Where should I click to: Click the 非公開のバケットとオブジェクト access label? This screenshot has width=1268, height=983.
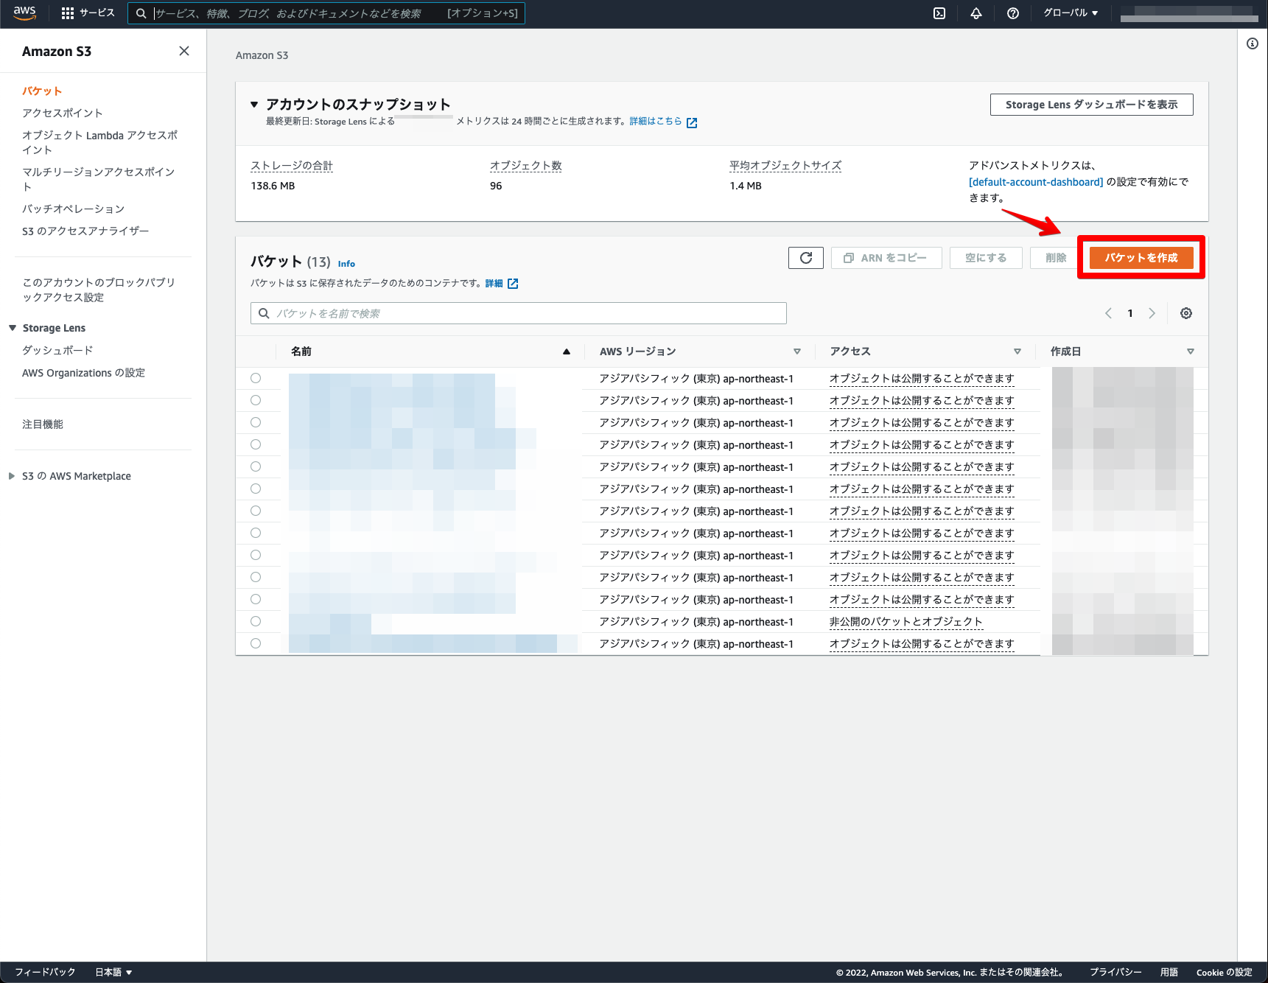click(x=906, y=621)
